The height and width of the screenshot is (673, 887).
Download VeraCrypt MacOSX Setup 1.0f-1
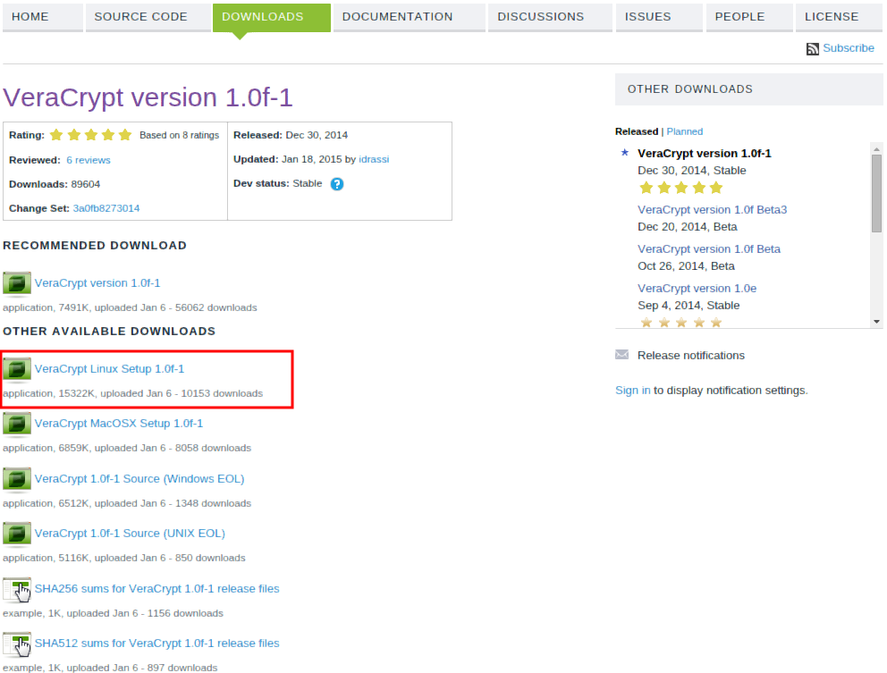click(119, 423)
